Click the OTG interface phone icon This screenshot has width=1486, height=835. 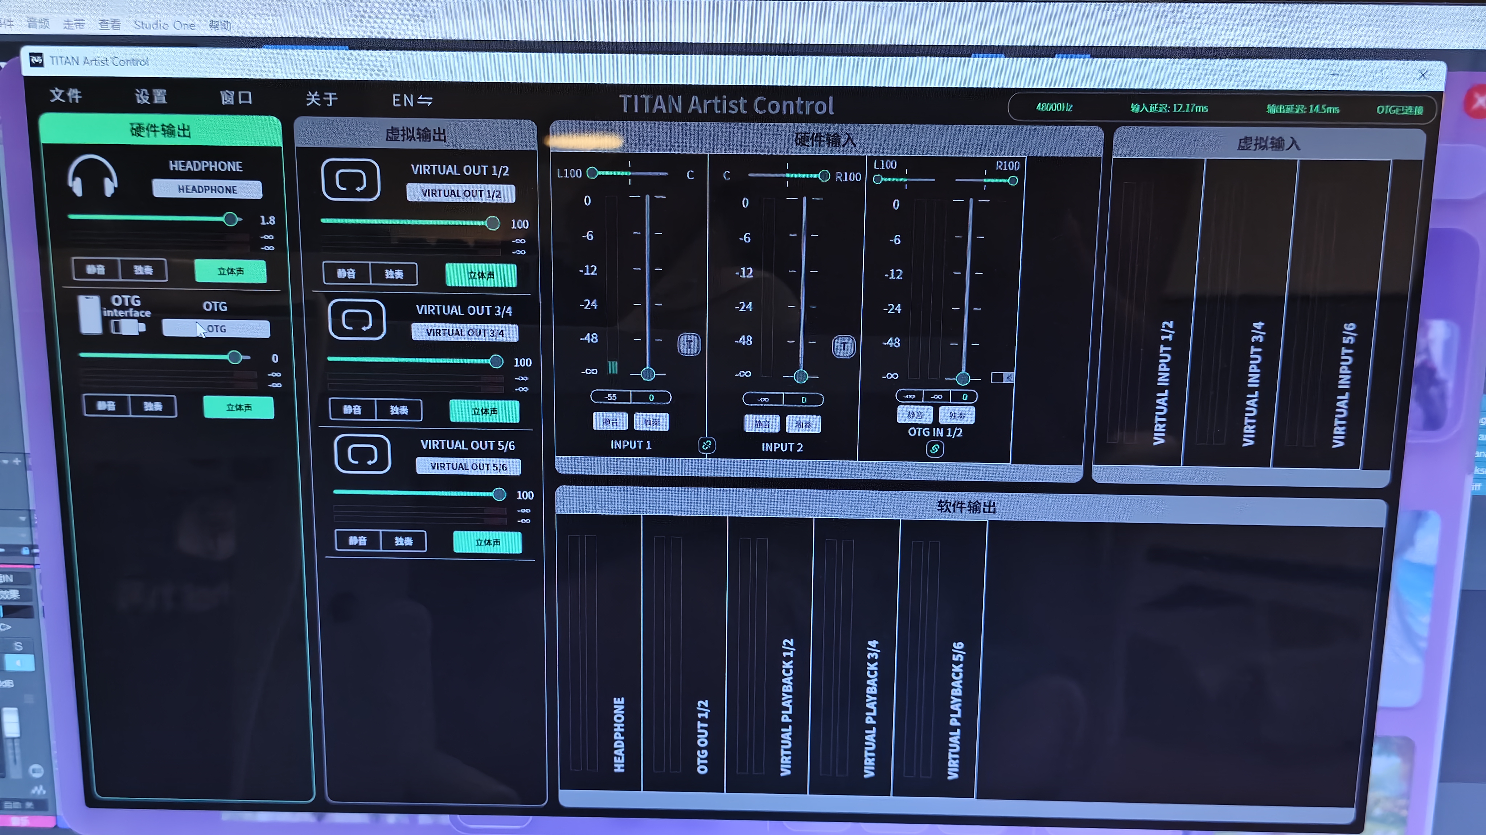[x=90, y=315]
